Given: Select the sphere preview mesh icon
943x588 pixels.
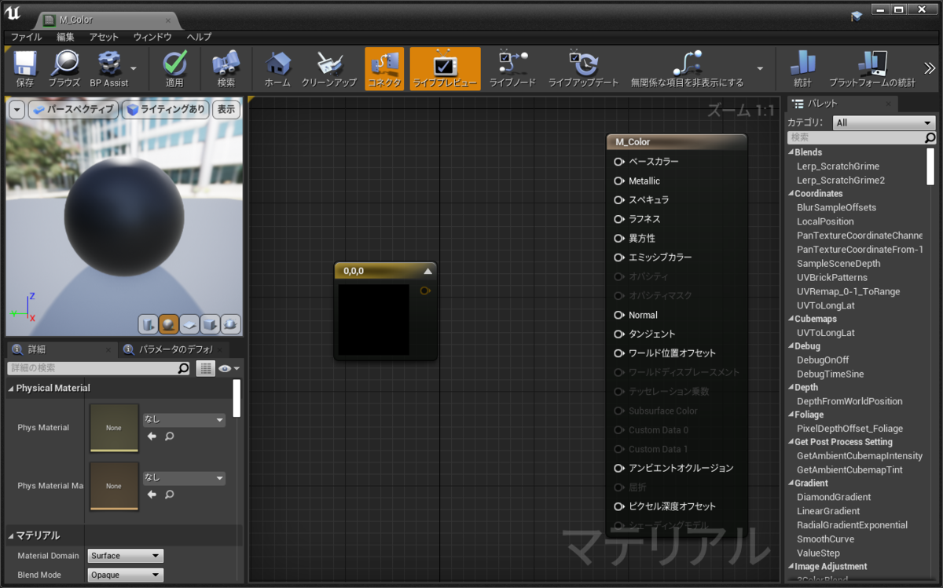Looking at the screenshot, I should [168, 324].
